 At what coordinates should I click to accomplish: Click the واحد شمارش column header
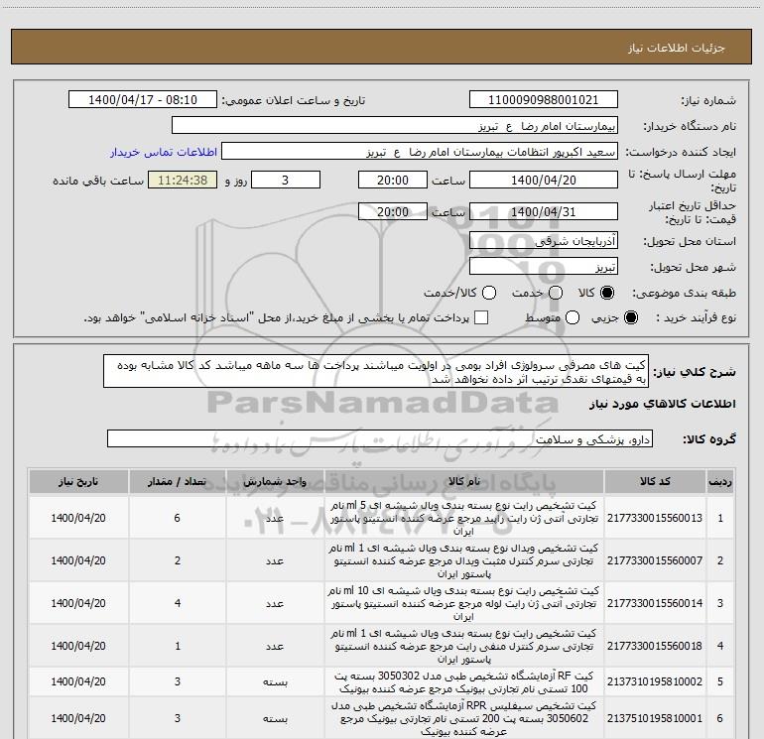(275, 481)
